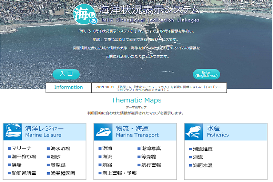
Task: Open the Enter English ver. button
Action: pyautogui.click(x=206, y=74)
